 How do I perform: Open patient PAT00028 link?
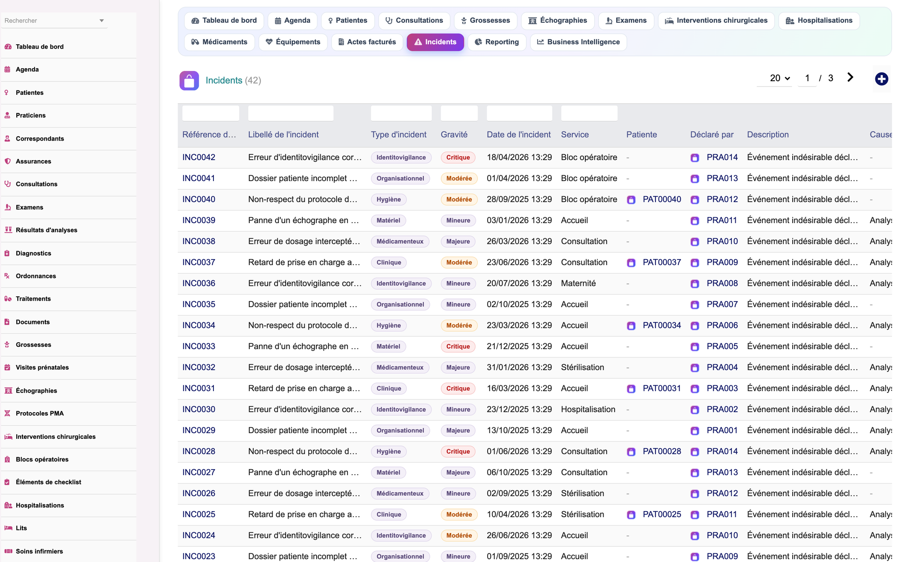click(x=662, y=451)
